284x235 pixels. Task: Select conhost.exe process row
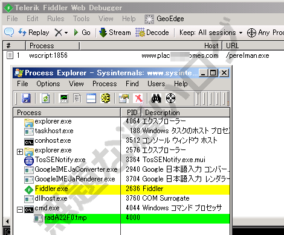121,140
